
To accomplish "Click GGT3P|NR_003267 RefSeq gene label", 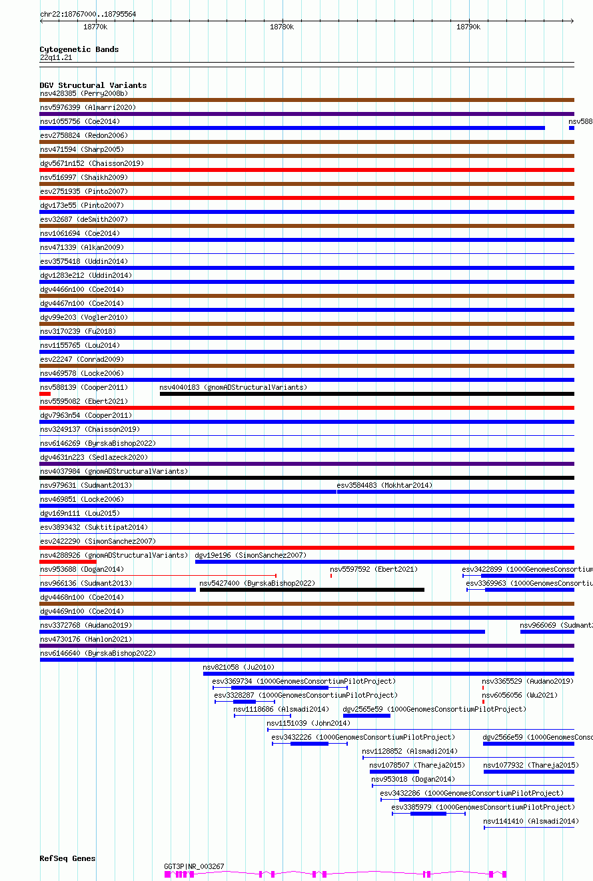I will [x=195, y=866].
